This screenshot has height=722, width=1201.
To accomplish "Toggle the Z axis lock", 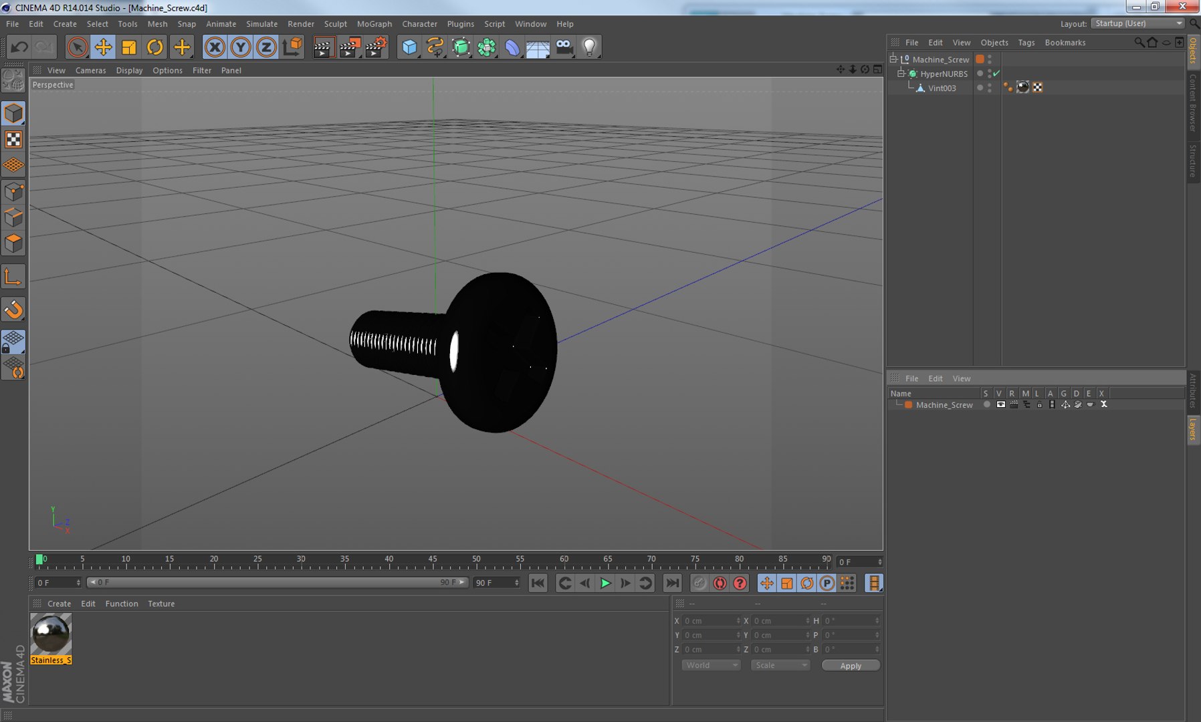I will 267,47.
